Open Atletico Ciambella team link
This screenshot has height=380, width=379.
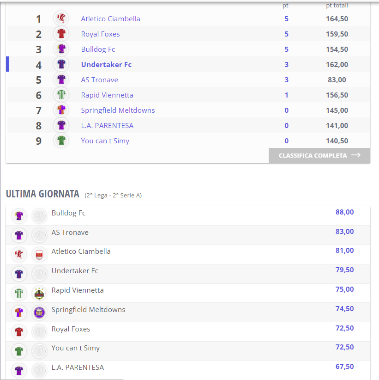[111, 18]
